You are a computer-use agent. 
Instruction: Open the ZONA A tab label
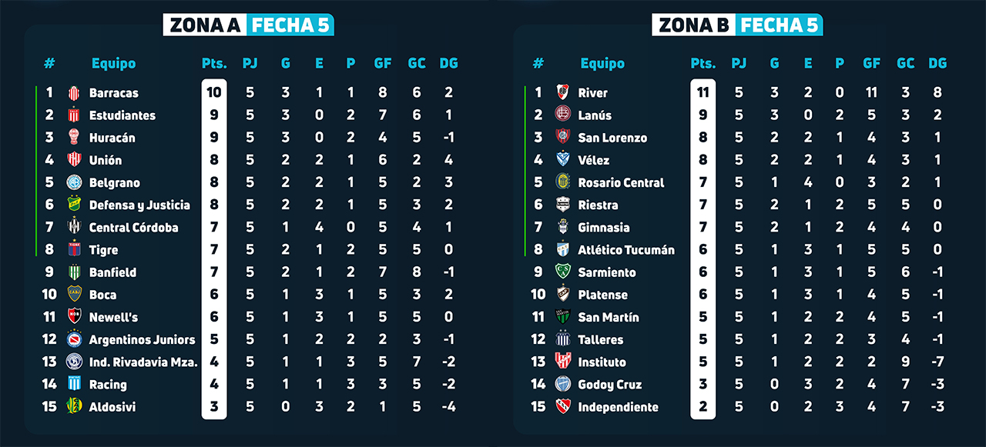pos(205,25)
